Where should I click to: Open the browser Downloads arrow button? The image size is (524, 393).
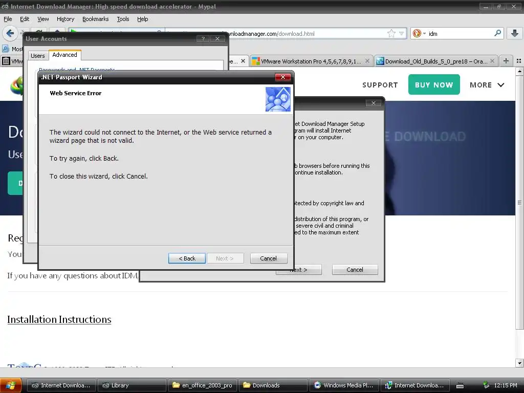pyautogui.click(x=515, y=33)
